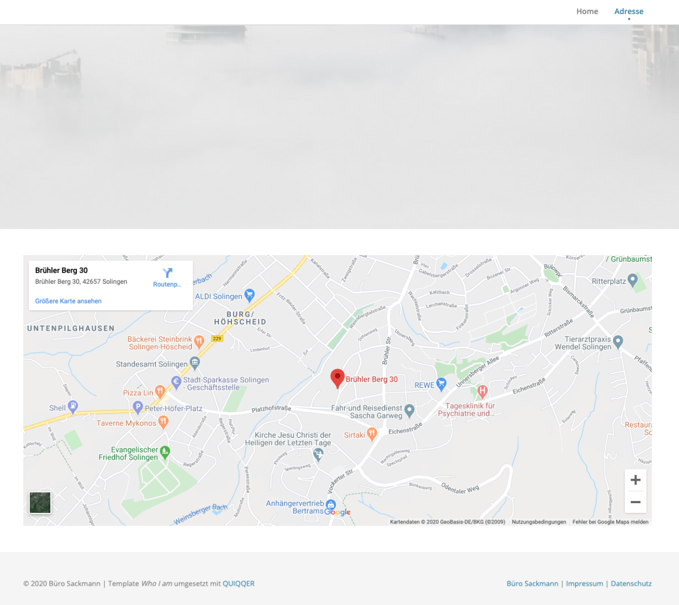
Task: Click the REWE supermarket marker
Action: [441, 384]
